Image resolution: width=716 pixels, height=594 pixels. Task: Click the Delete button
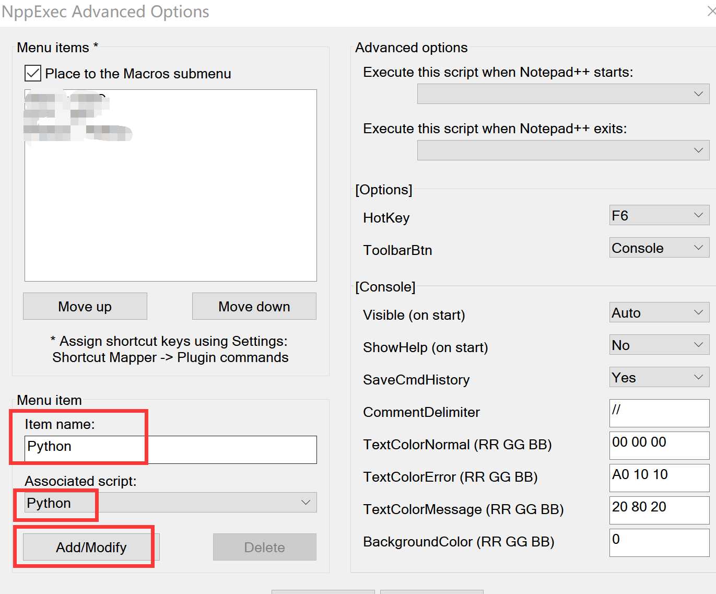264,547
